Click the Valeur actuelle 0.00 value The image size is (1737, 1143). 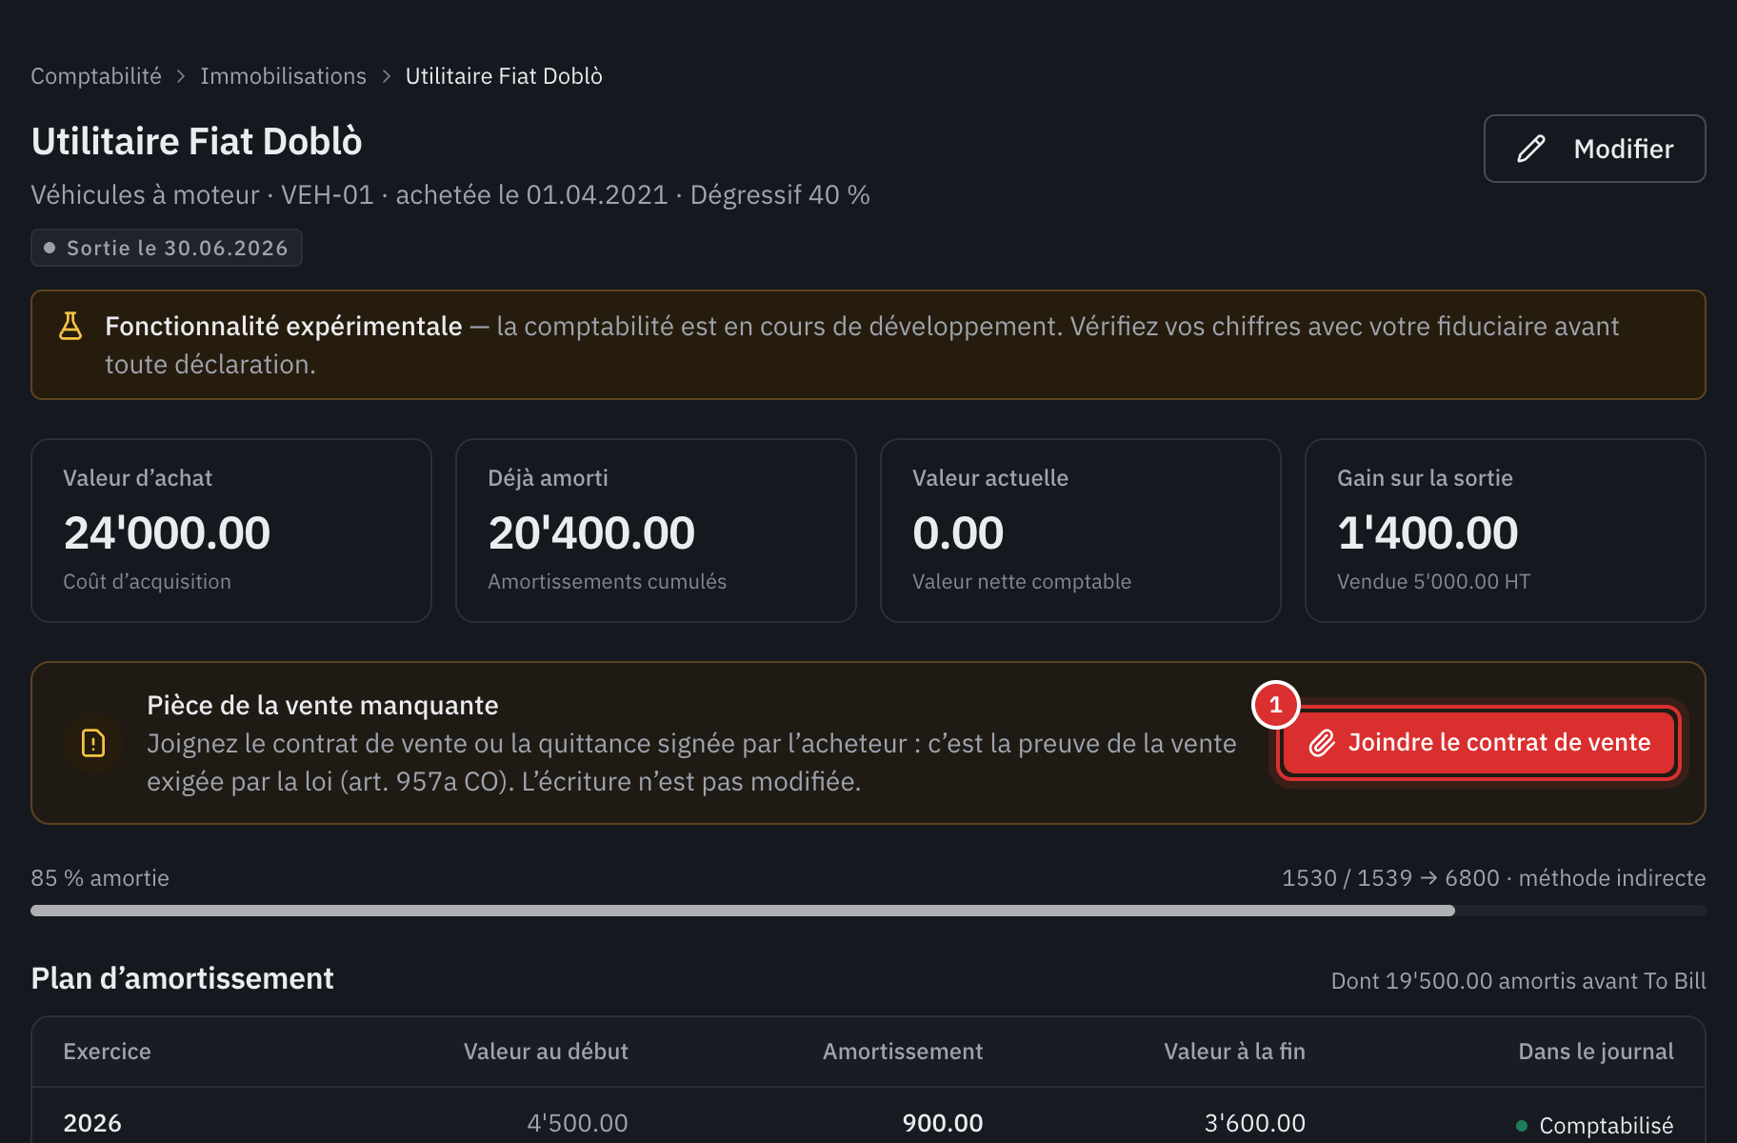pos(958,532)
